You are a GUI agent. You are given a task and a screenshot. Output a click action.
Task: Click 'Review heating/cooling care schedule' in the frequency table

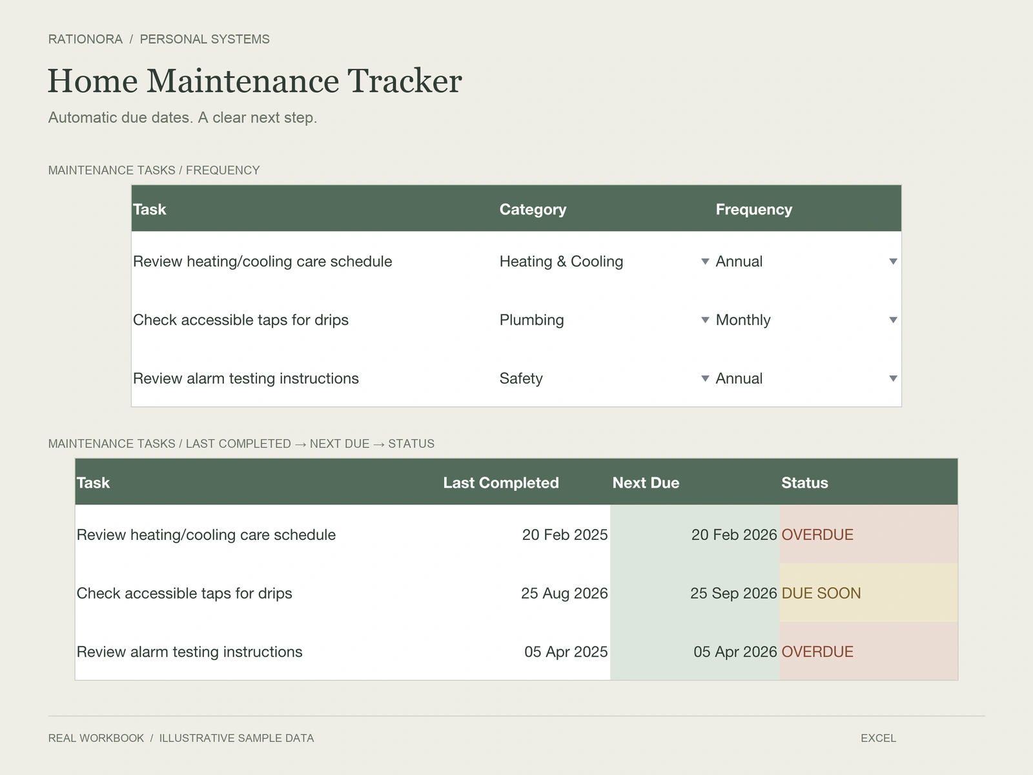click(x=262, y=262)
